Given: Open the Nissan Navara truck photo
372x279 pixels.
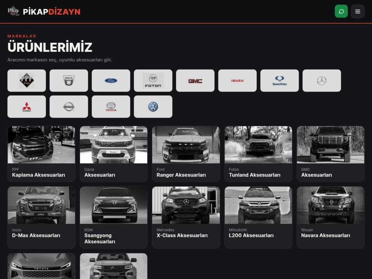Looking at the screenshot, I should (x=331, y=205).
